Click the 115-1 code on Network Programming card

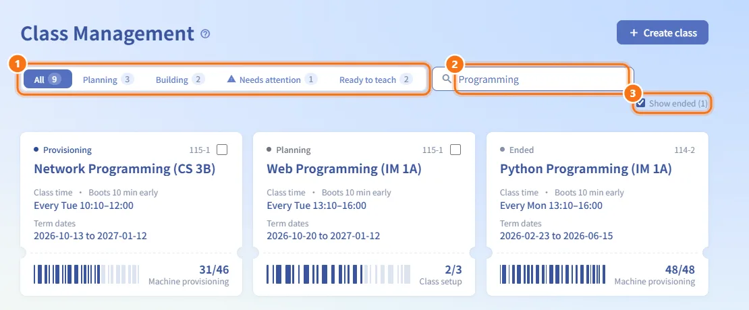pos(200,150)
